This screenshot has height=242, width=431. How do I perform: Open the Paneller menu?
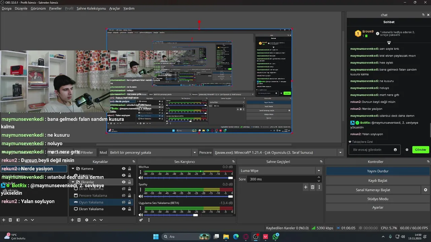(55, 8)
